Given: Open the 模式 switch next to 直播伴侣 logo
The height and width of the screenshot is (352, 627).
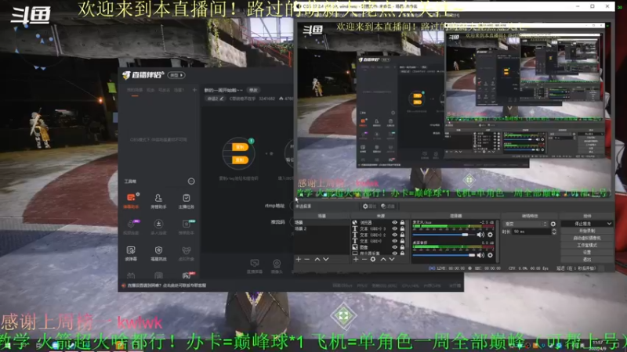Looking at the screenshot, I should pos(176,75).
